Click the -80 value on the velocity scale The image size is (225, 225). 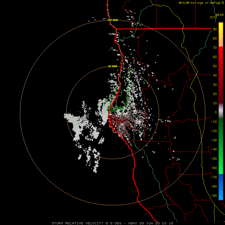tap(214, 186)
